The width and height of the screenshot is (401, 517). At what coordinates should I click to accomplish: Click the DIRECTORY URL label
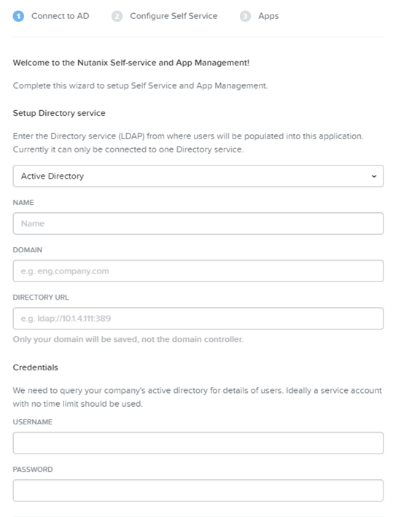(x=41, y=298)
